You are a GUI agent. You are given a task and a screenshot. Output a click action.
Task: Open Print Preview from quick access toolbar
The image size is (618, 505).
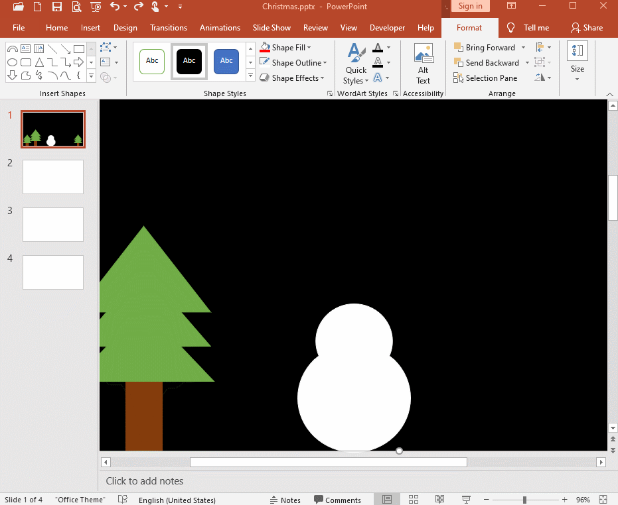[76, 7]
